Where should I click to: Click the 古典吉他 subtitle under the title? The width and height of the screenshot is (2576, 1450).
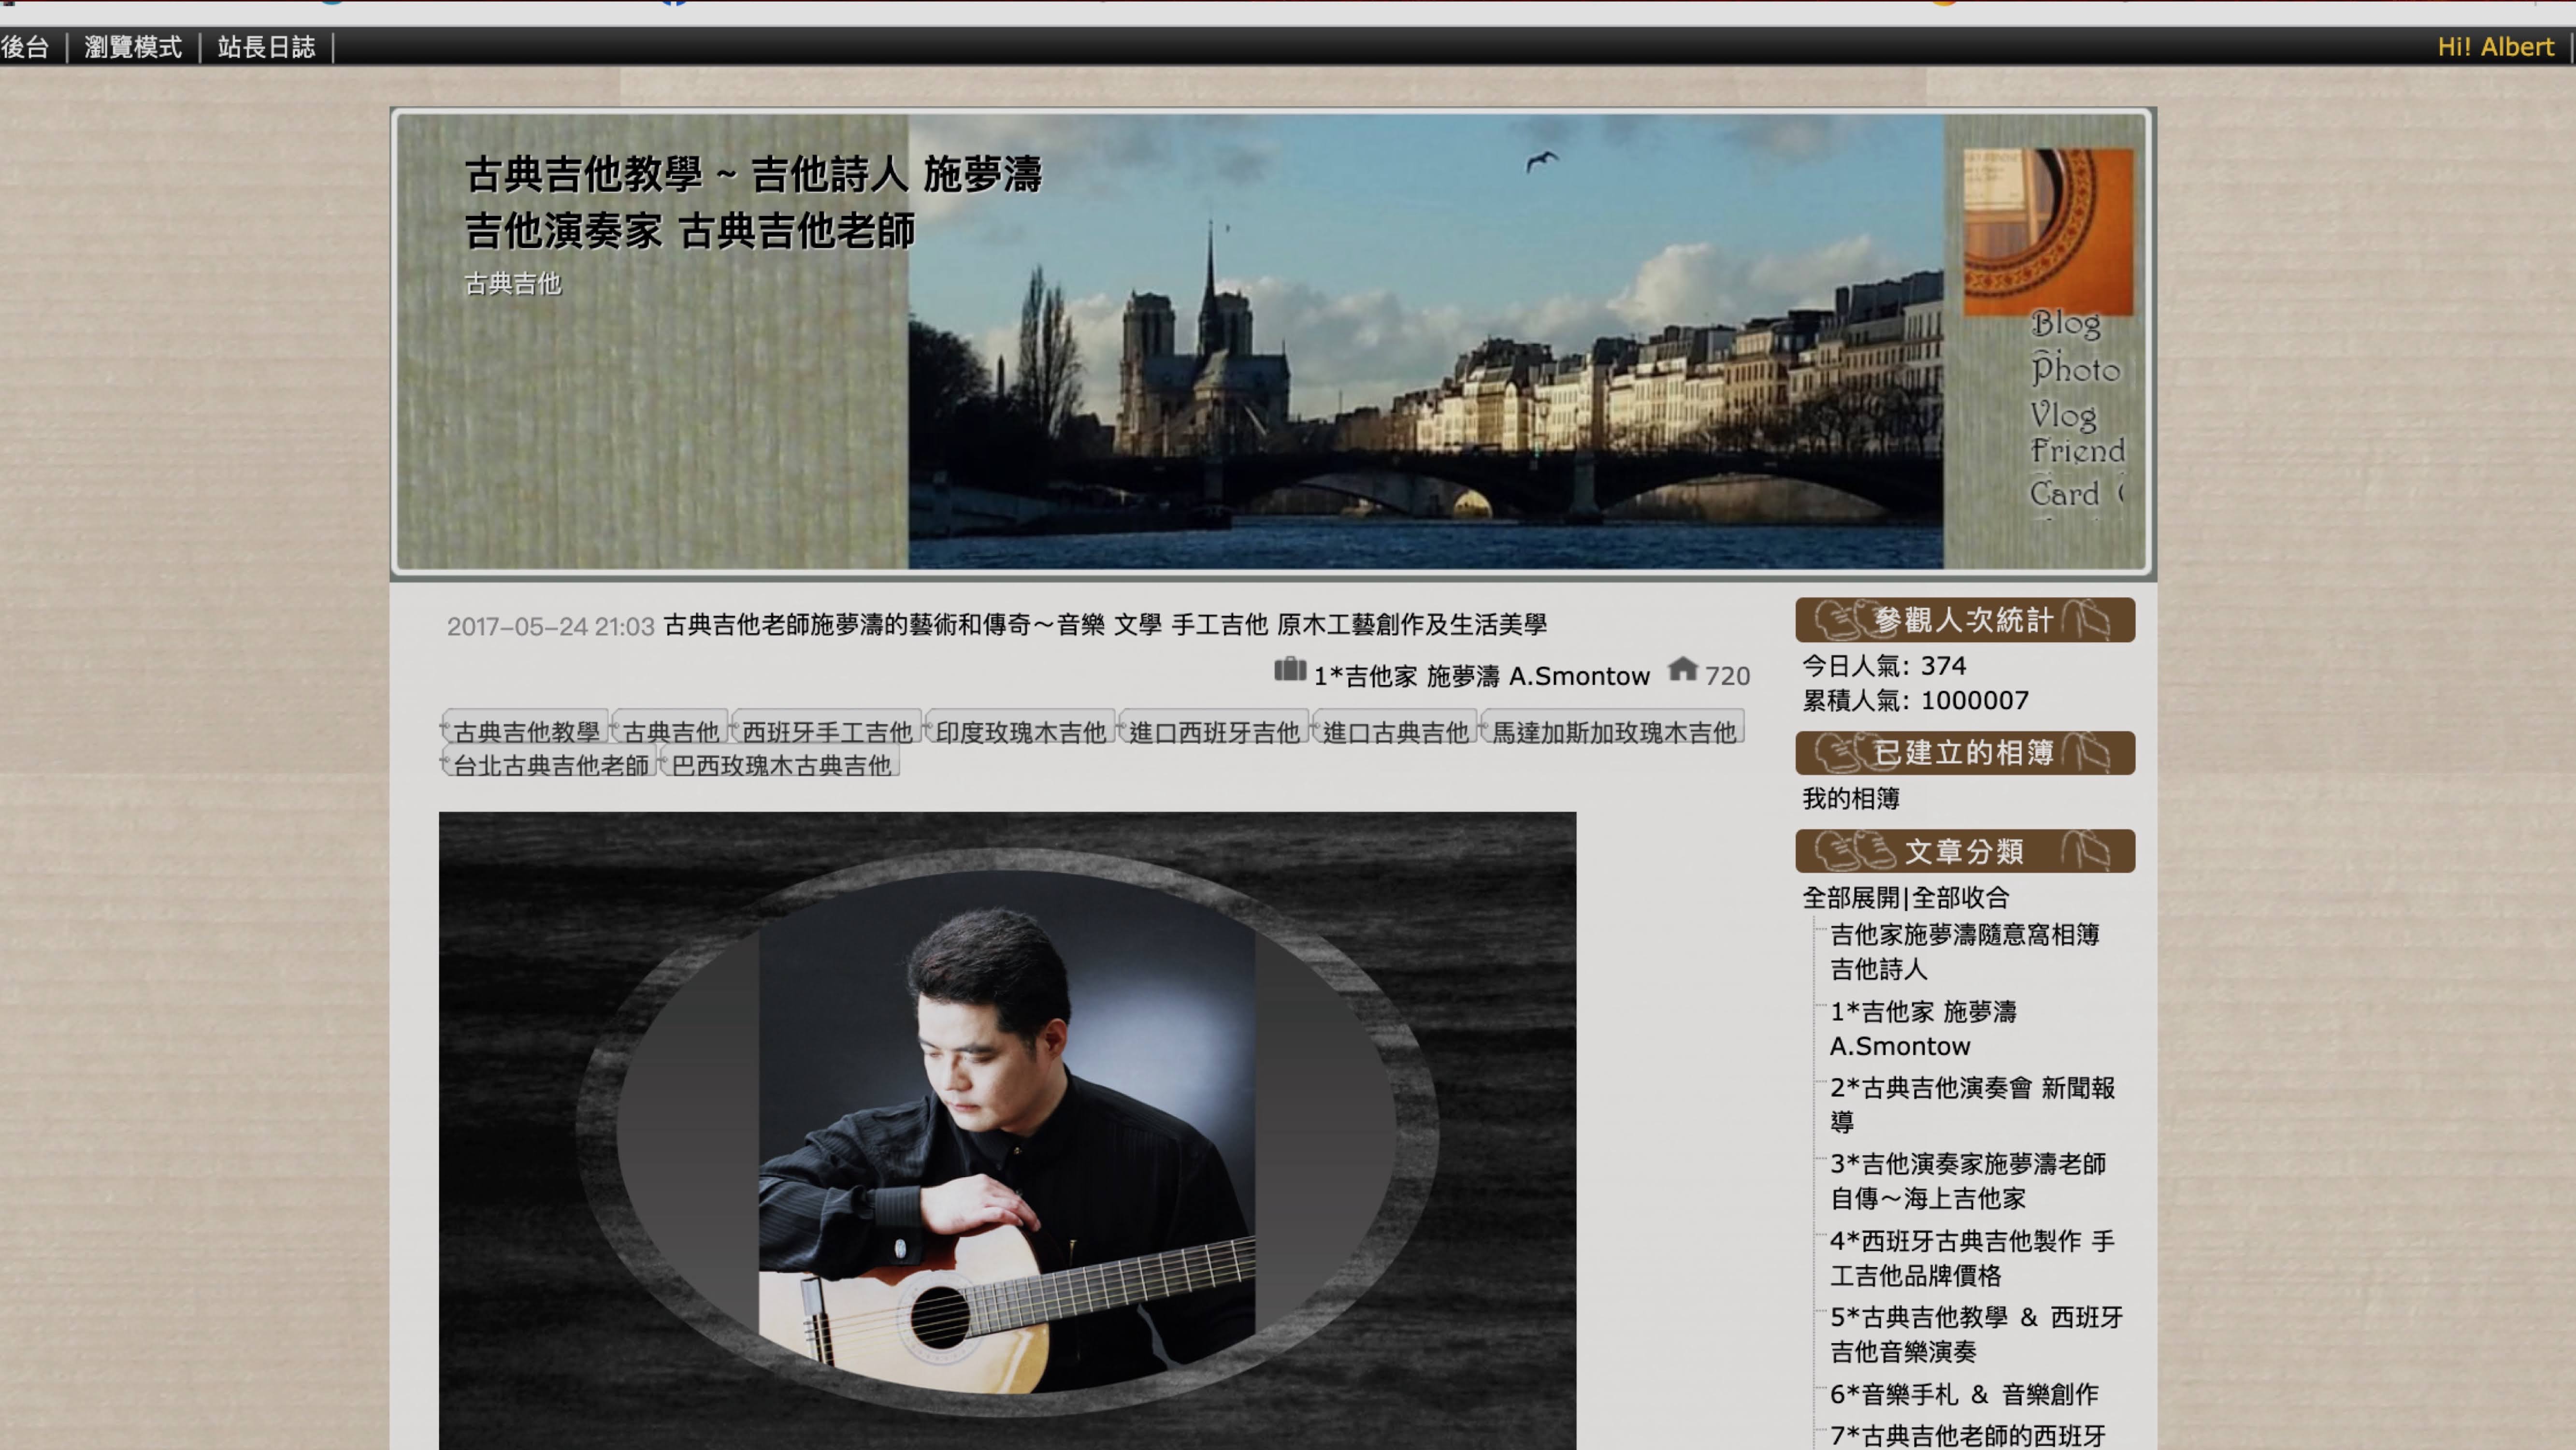pyautogui.click(x=513, y=284)
